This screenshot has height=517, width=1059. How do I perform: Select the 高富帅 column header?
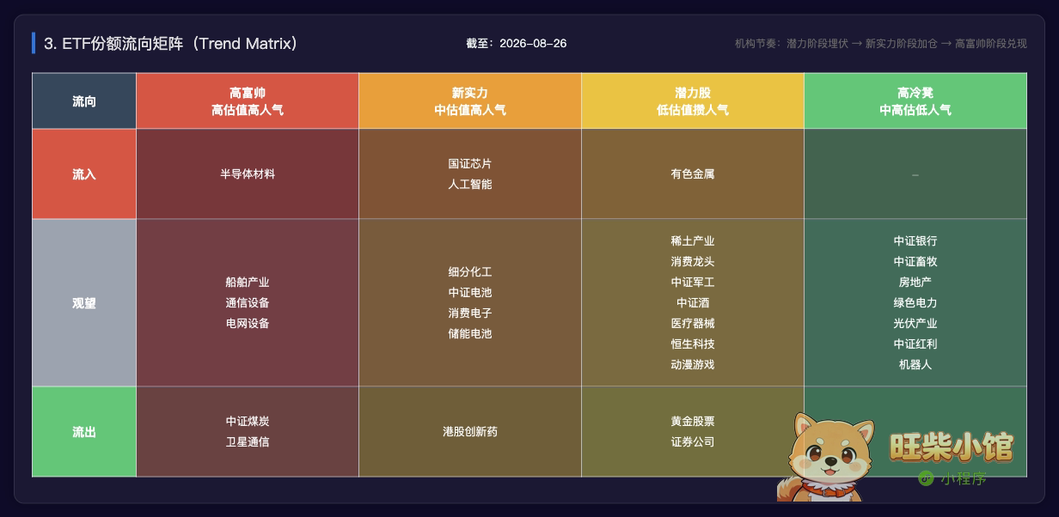248,101
